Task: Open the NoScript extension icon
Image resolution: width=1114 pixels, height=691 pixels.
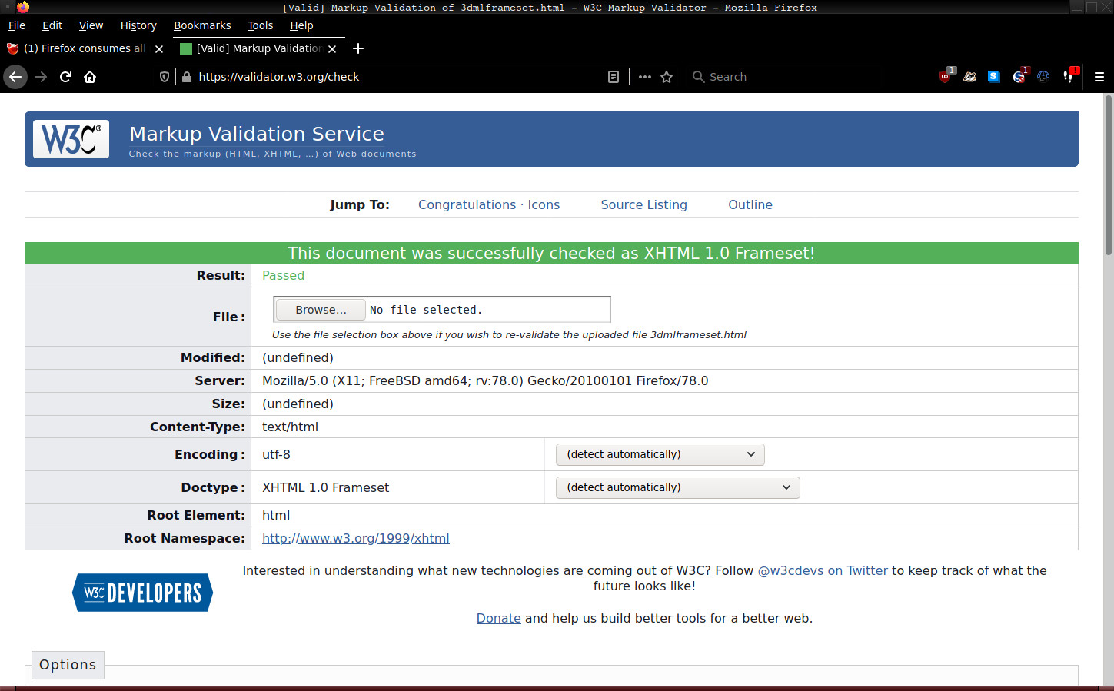Action: [x=1019, y=77]
